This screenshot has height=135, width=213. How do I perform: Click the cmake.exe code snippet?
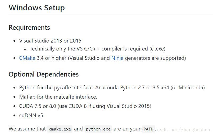click(x=60, y=129)
